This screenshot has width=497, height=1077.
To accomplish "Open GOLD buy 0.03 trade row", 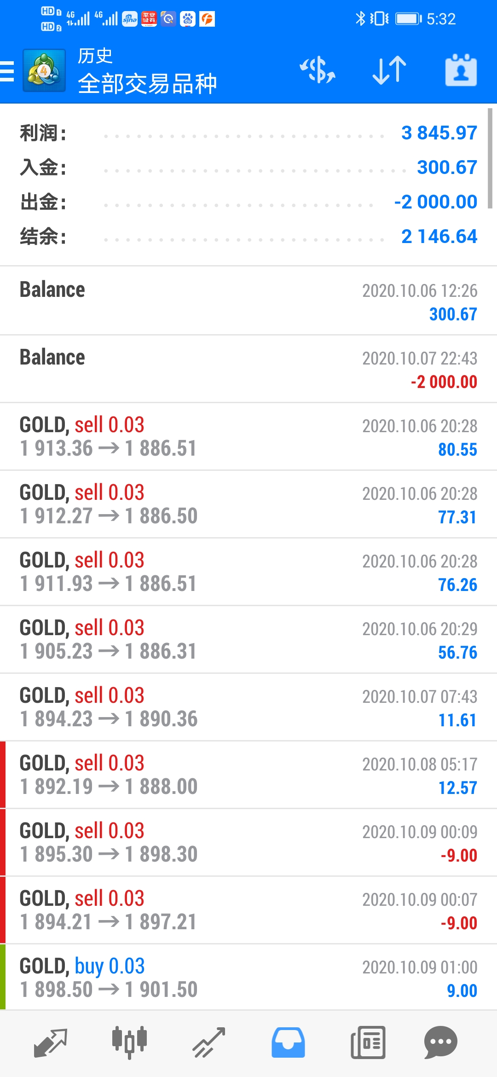I will [248, 978].
